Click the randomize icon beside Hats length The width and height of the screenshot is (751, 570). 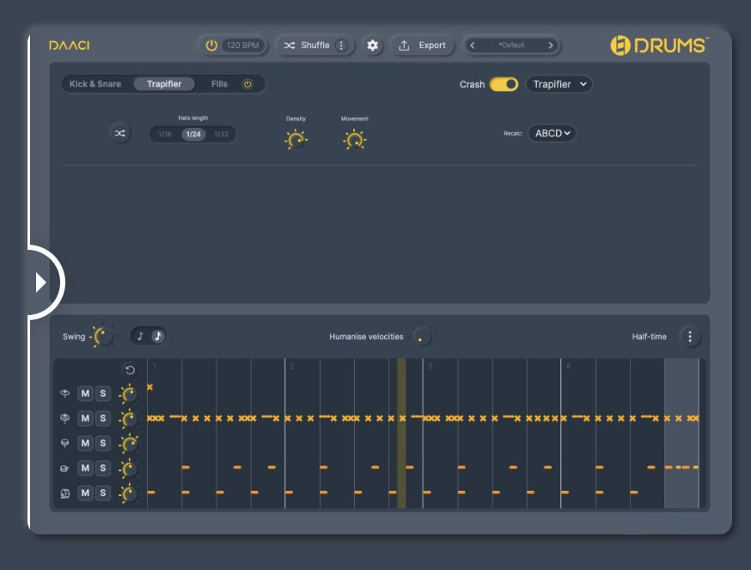click(x=120, y=134)
